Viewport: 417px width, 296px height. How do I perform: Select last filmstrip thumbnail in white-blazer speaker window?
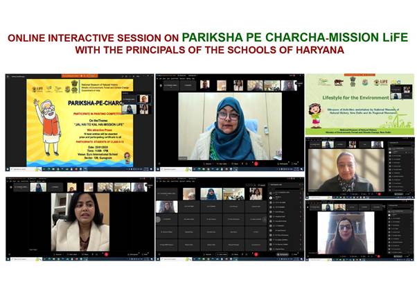coord(139,187)
